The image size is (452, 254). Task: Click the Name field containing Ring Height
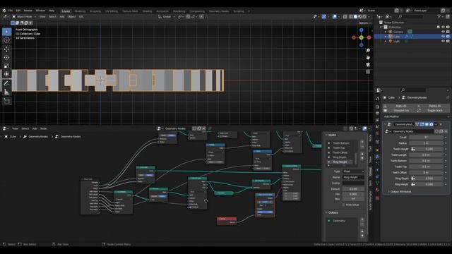pos(353,177)
